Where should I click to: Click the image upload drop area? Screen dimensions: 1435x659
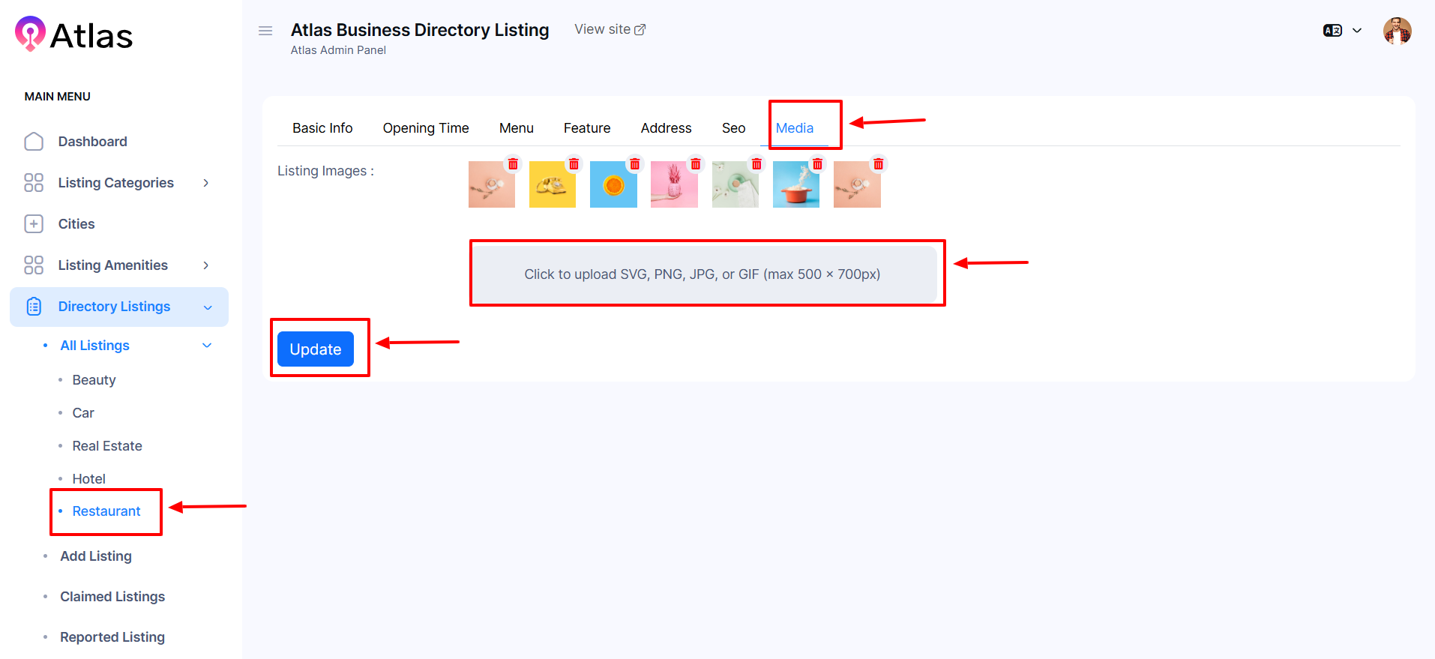click(x=703, y=274)
